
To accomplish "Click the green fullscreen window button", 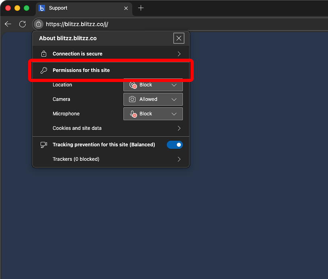I will [27, 8].
